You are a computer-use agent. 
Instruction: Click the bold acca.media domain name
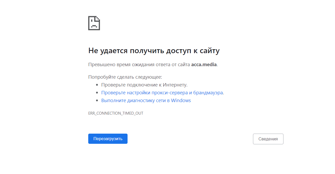coord(204,64)
